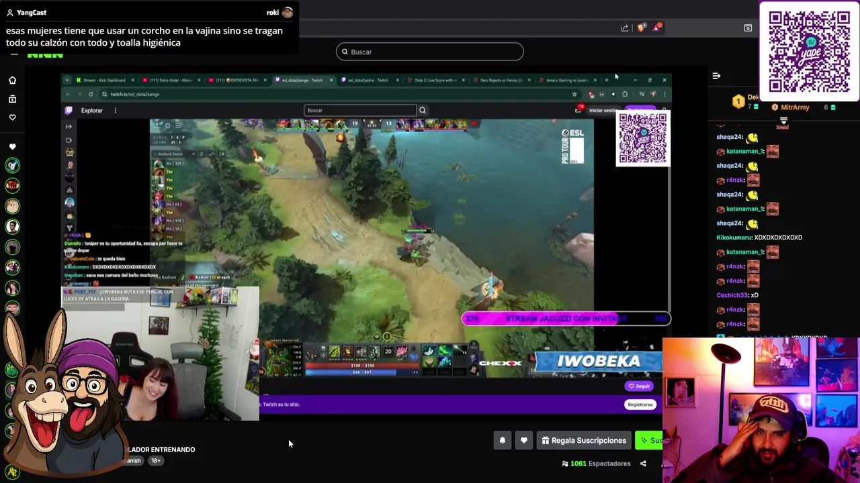
Task: Click the notification bell button below stream
Action: (502, 441)
